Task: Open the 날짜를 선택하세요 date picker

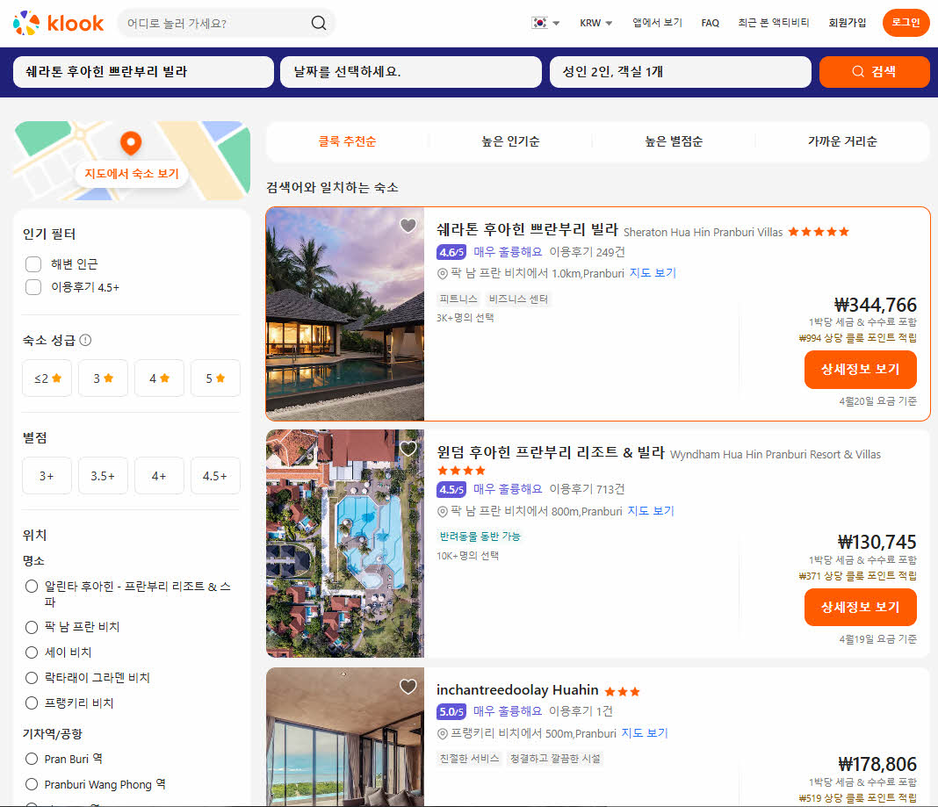Action: tap(411, 72)
